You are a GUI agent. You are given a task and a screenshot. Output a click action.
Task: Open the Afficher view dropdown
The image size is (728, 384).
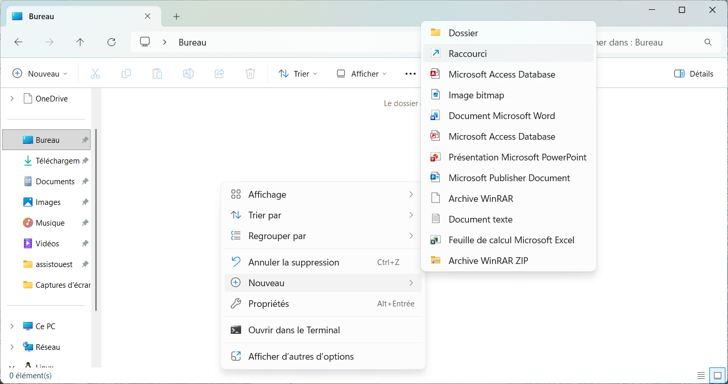pyautogui.click(x=362, y=74)
